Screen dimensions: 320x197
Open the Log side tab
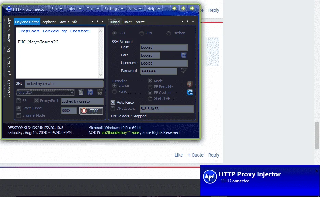click(9, 49)
